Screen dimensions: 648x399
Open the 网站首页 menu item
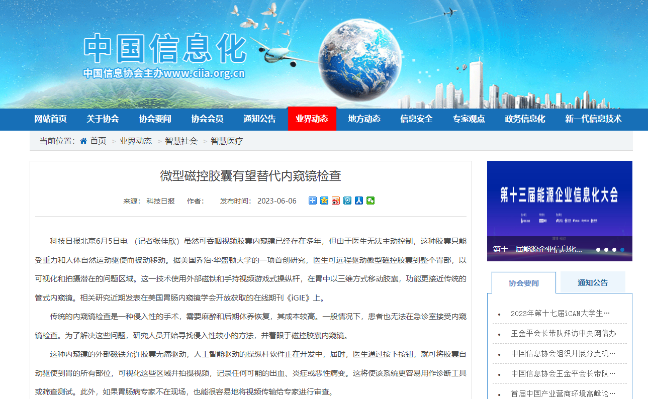click(50, 119)
